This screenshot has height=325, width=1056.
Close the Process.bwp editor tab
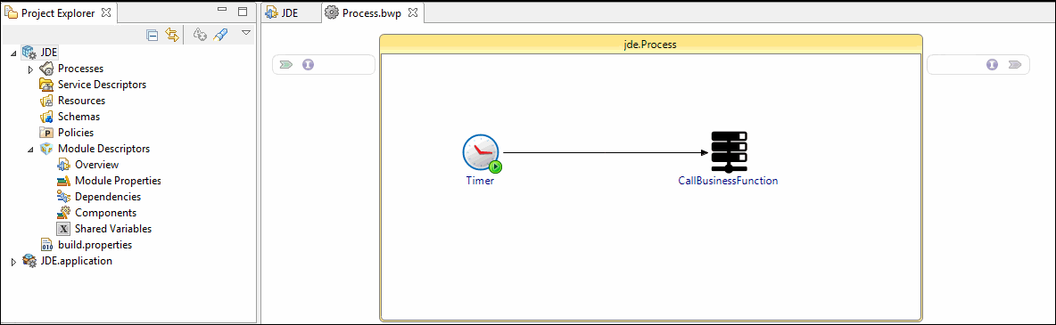tap(414, 12)
